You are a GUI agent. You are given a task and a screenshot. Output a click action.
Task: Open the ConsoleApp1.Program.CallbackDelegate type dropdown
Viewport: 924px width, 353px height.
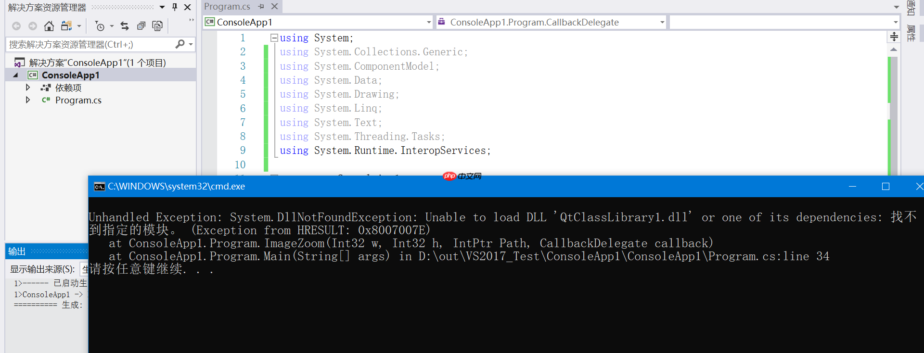pos(662,22)
